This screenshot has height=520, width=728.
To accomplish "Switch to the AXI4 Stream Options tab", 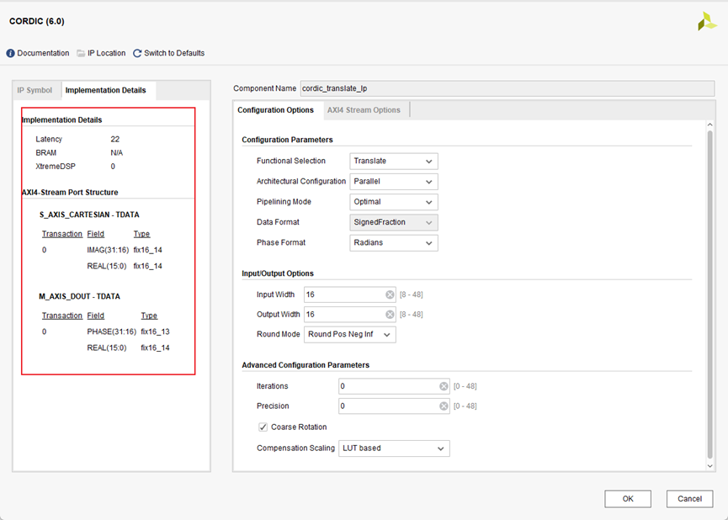I will 364,110.
